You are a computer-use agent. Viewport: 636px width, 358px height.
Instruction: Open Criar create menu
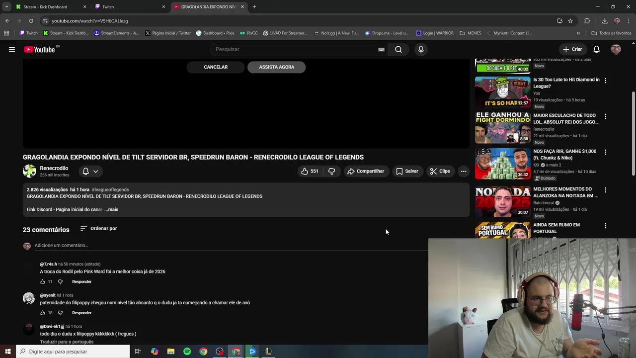click(572, 49)
